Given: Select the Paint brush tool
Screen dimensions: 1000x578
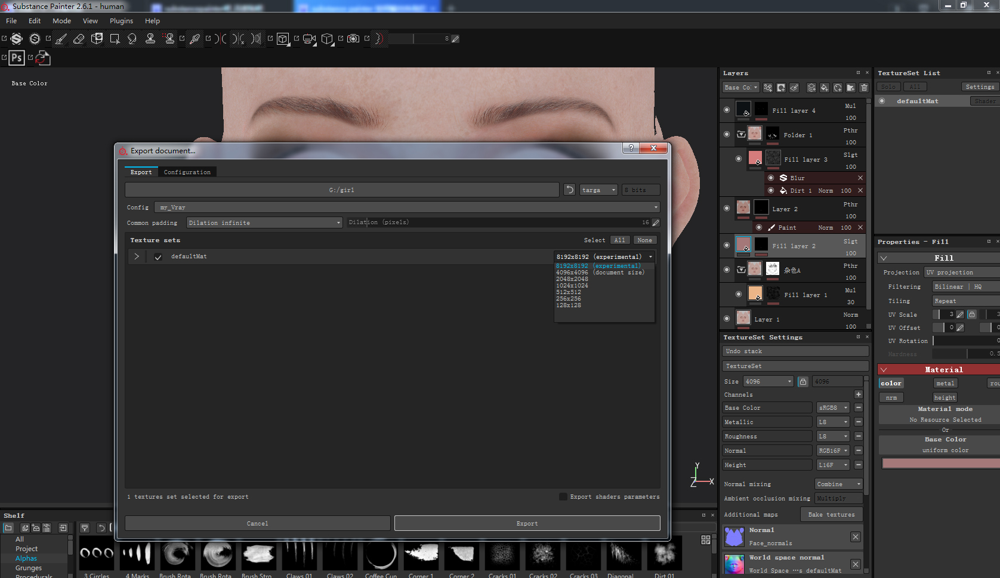Looking at the screenshot, I should 61,39.
